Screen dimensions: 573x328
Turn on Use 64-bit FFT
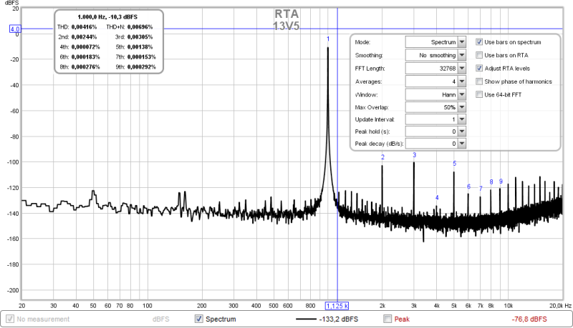point(480,94)
